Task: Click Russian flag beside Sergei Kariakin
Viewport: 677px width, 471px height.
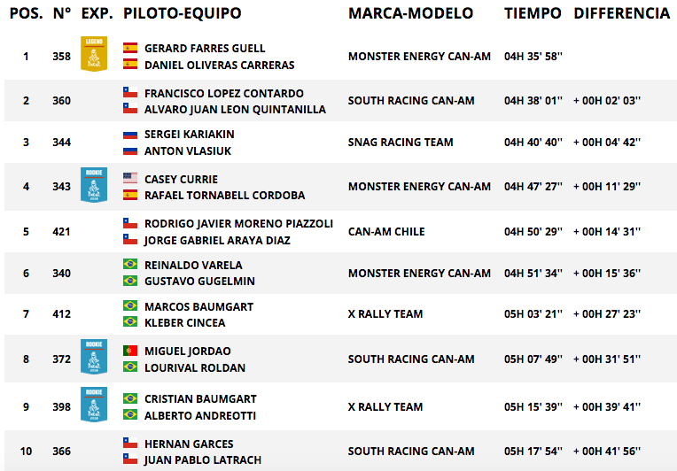Action: [x=130, y=135]
